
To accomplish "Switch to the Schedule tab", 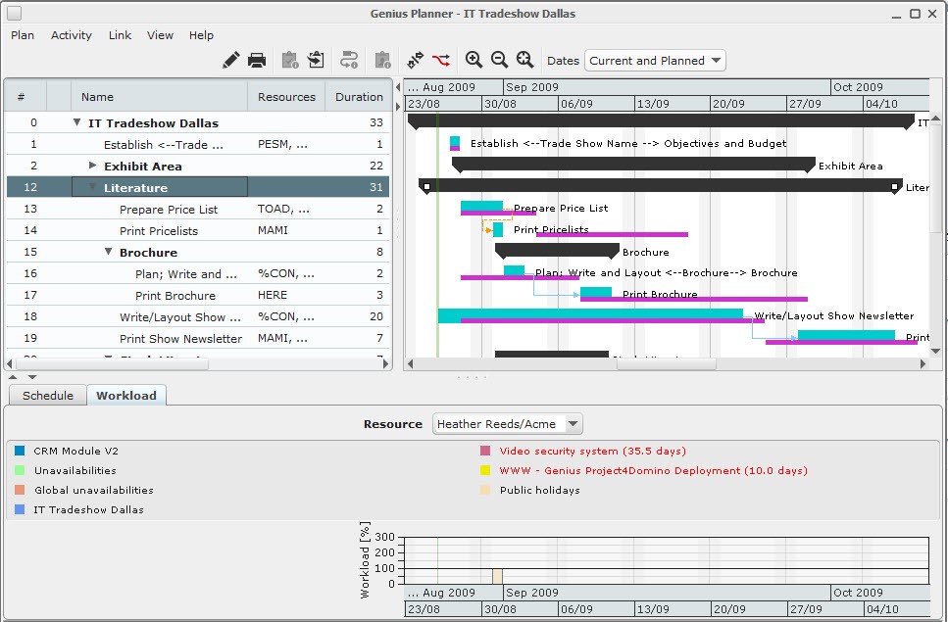I will tap(48, 396).
